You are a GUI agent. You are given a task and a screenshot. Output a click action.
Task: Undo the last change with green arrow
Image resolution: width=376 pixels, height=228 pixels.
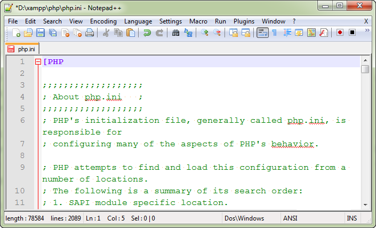pyautogui.click(x=147, y=33)
